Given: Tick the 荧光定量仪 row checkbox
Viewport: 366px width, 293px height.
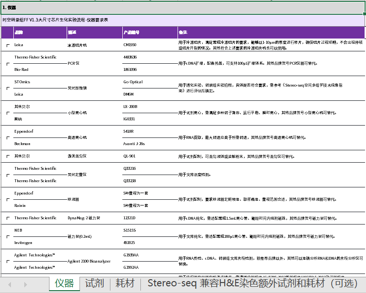Looking at the screenshot, I should 8,175.
